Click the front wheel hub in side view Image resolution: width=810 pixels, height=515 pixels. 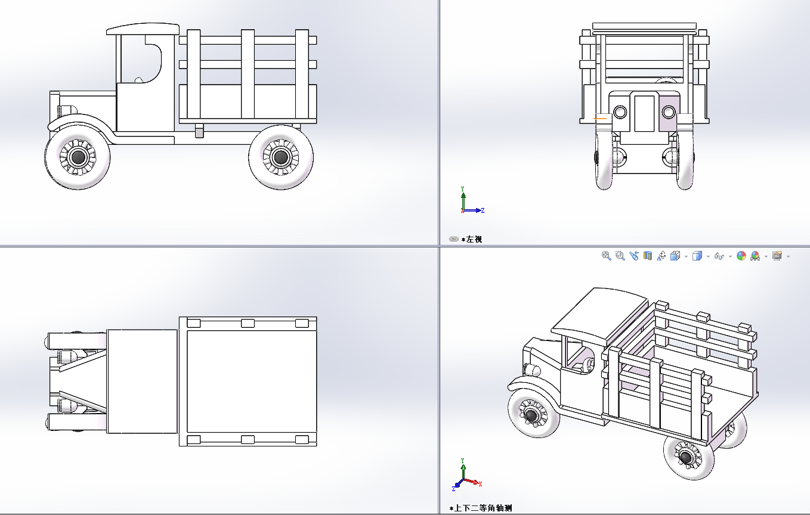tap(78, 157)
